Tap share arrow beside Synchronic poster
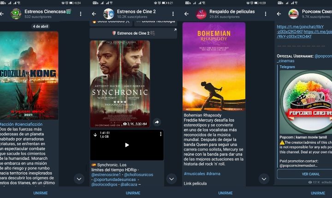332x198 pixels. click(157, 122)
